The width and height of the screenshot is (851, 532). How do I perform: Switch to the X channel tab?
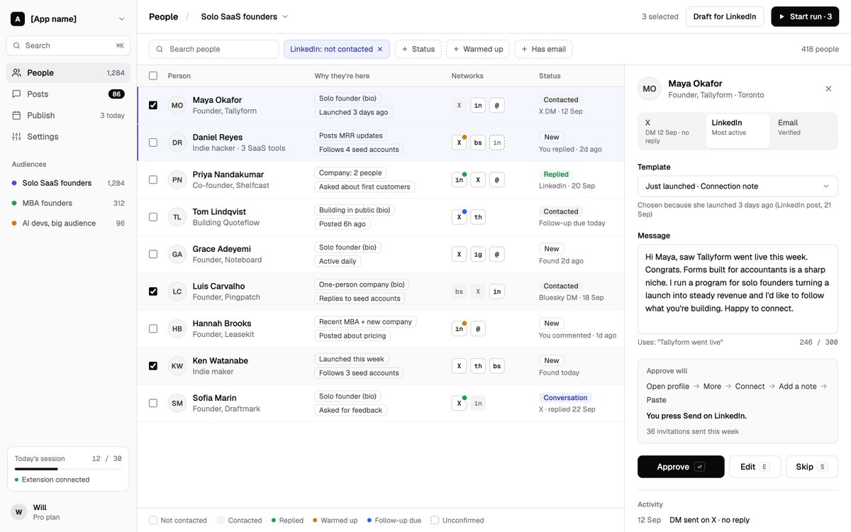click(x=672, y=131)
